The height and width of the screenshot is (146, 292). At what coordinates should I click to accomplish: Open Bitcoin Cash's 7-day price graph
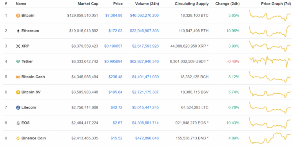(270, 77)
